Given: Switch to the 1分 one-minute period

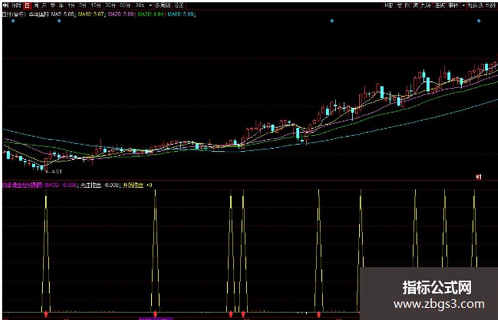Looking at the screenshot, I should pyautogui.click(x=71, y=5).
